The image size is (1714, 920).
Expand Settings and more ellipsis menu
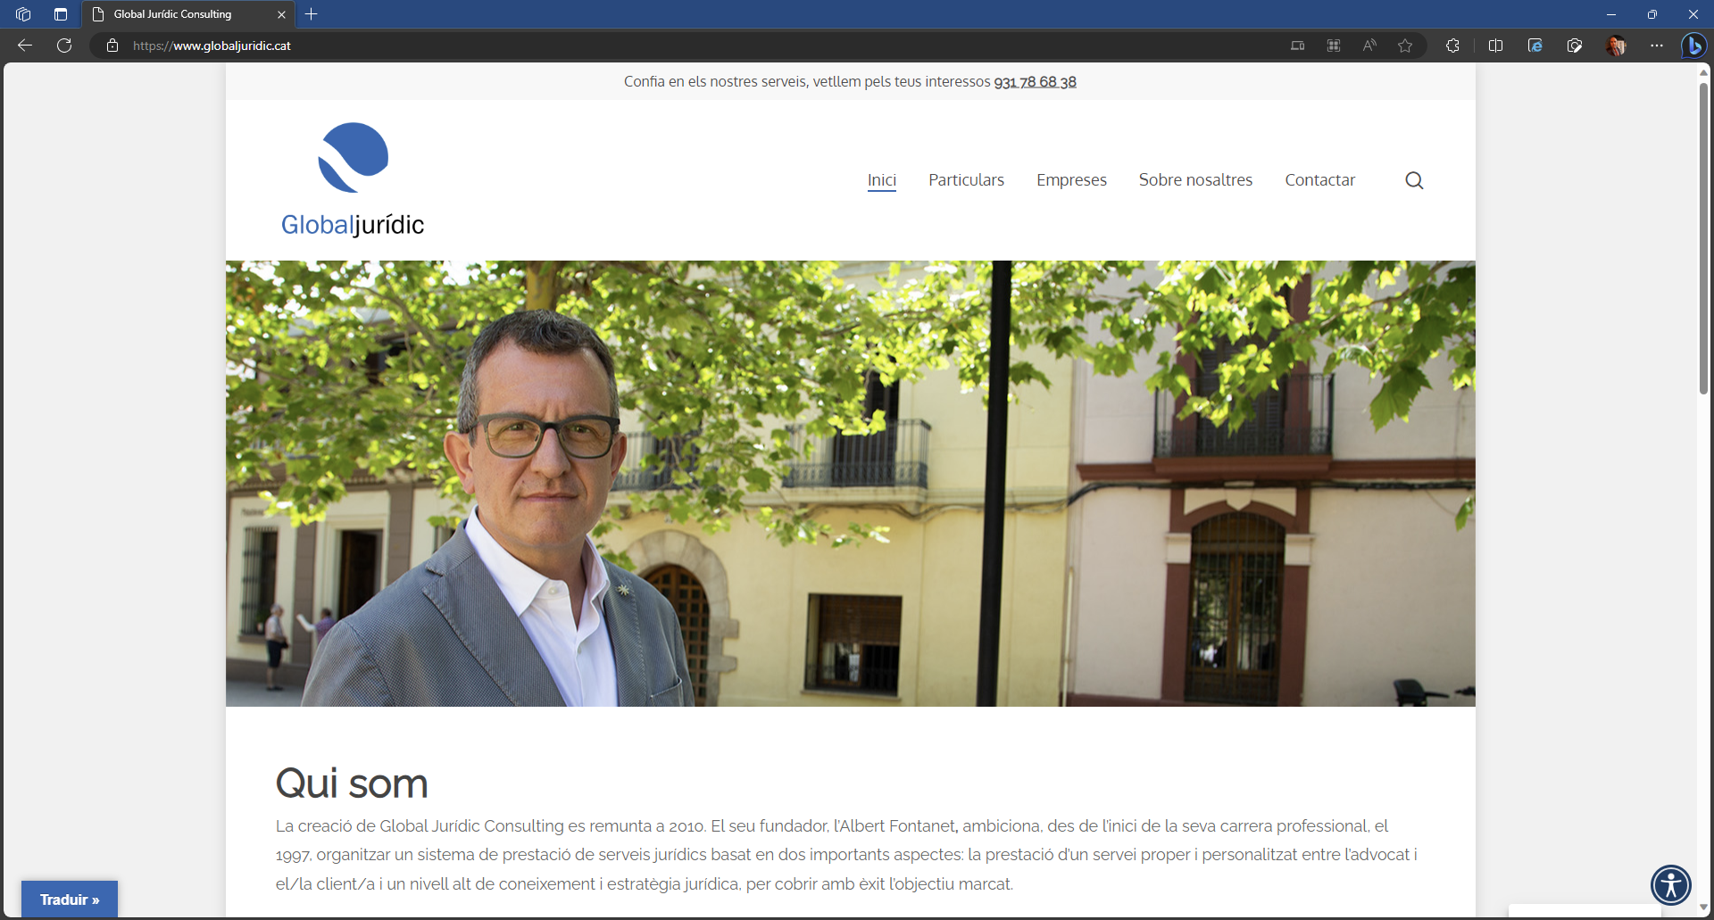[1657, 46]
